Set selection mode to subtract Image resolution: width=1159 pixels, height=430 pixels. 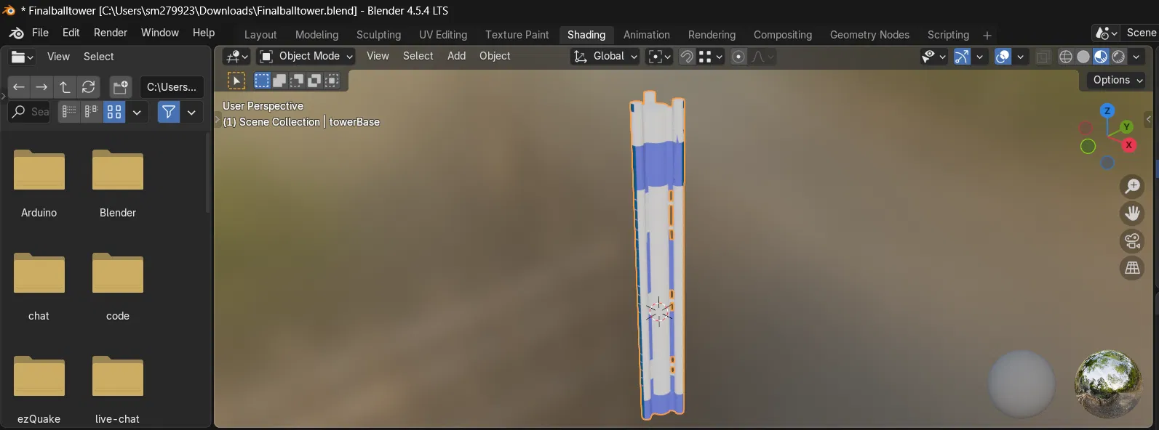297,81
